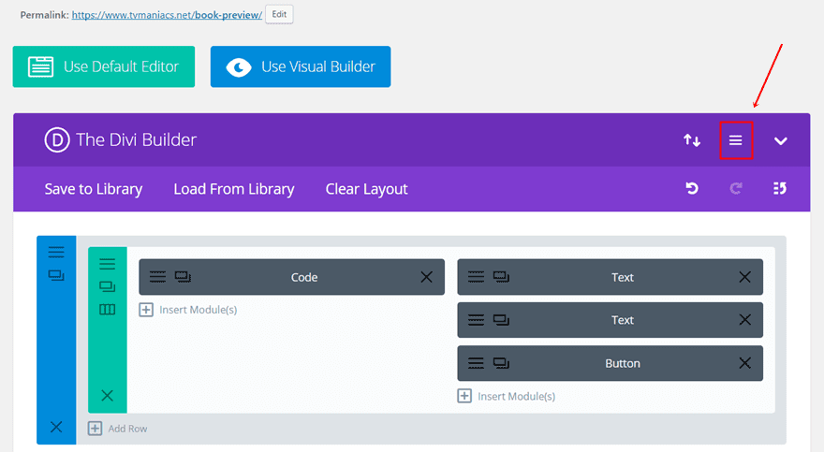Collapse the Divi Builder panel chevron

coord(780,140)
